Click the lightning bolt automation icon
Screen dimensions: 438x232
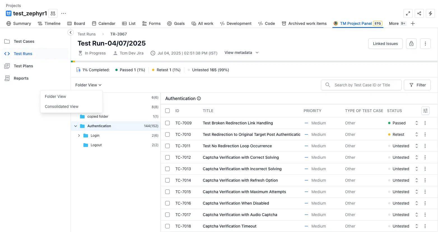[x=430, y=13]
